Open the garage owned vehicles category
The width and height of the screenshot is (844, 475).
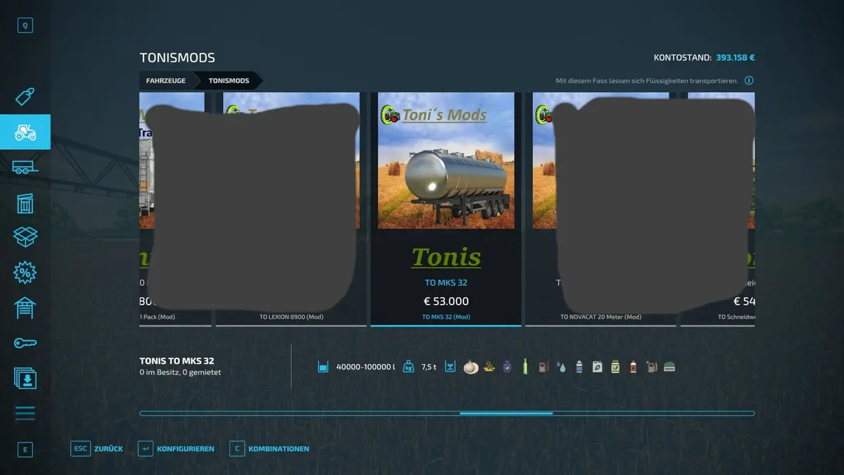25,308
